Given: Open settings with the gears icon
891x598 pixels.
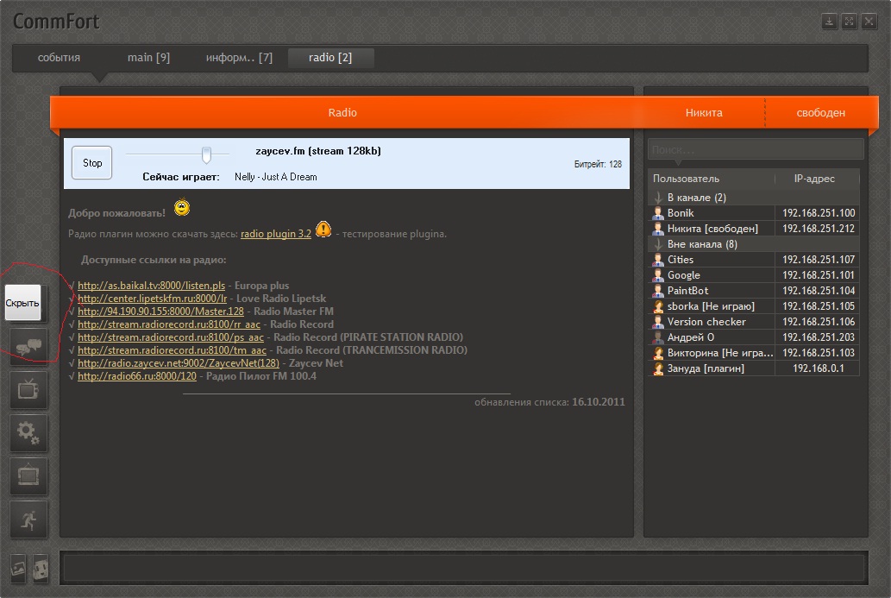Looking at the screenshot, I should coord(28,432).
